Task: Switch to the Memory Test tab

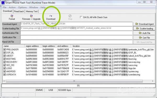Action: [32, 11]
